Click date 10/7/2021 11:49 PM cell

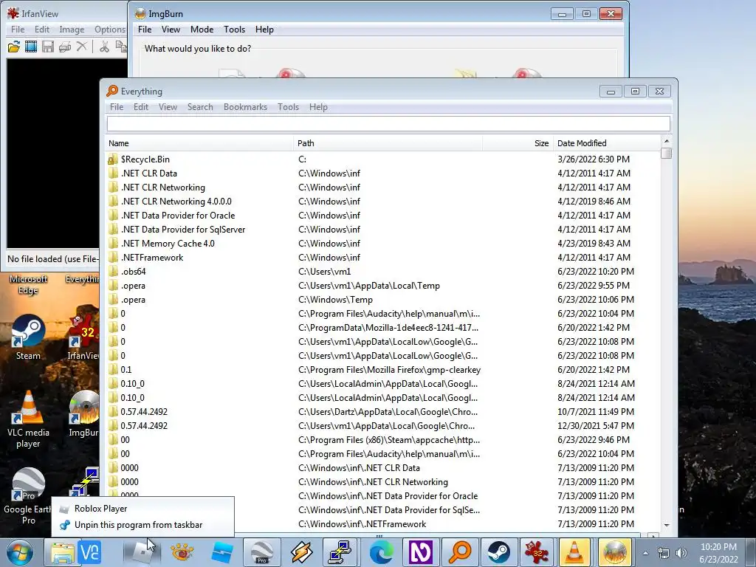(x=596, y=412)
